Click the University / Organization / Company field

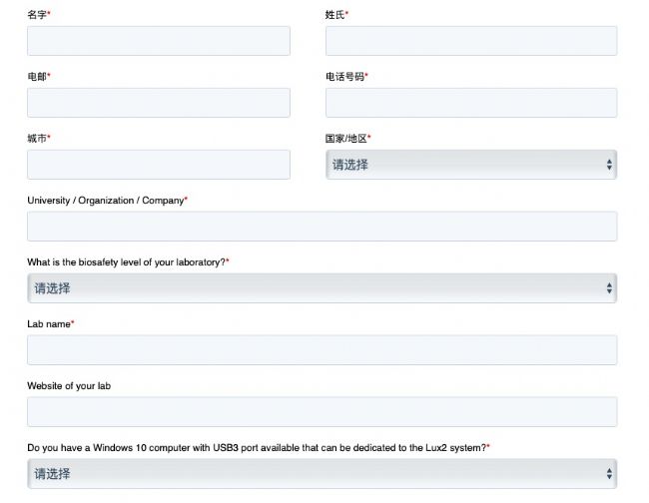323,227
